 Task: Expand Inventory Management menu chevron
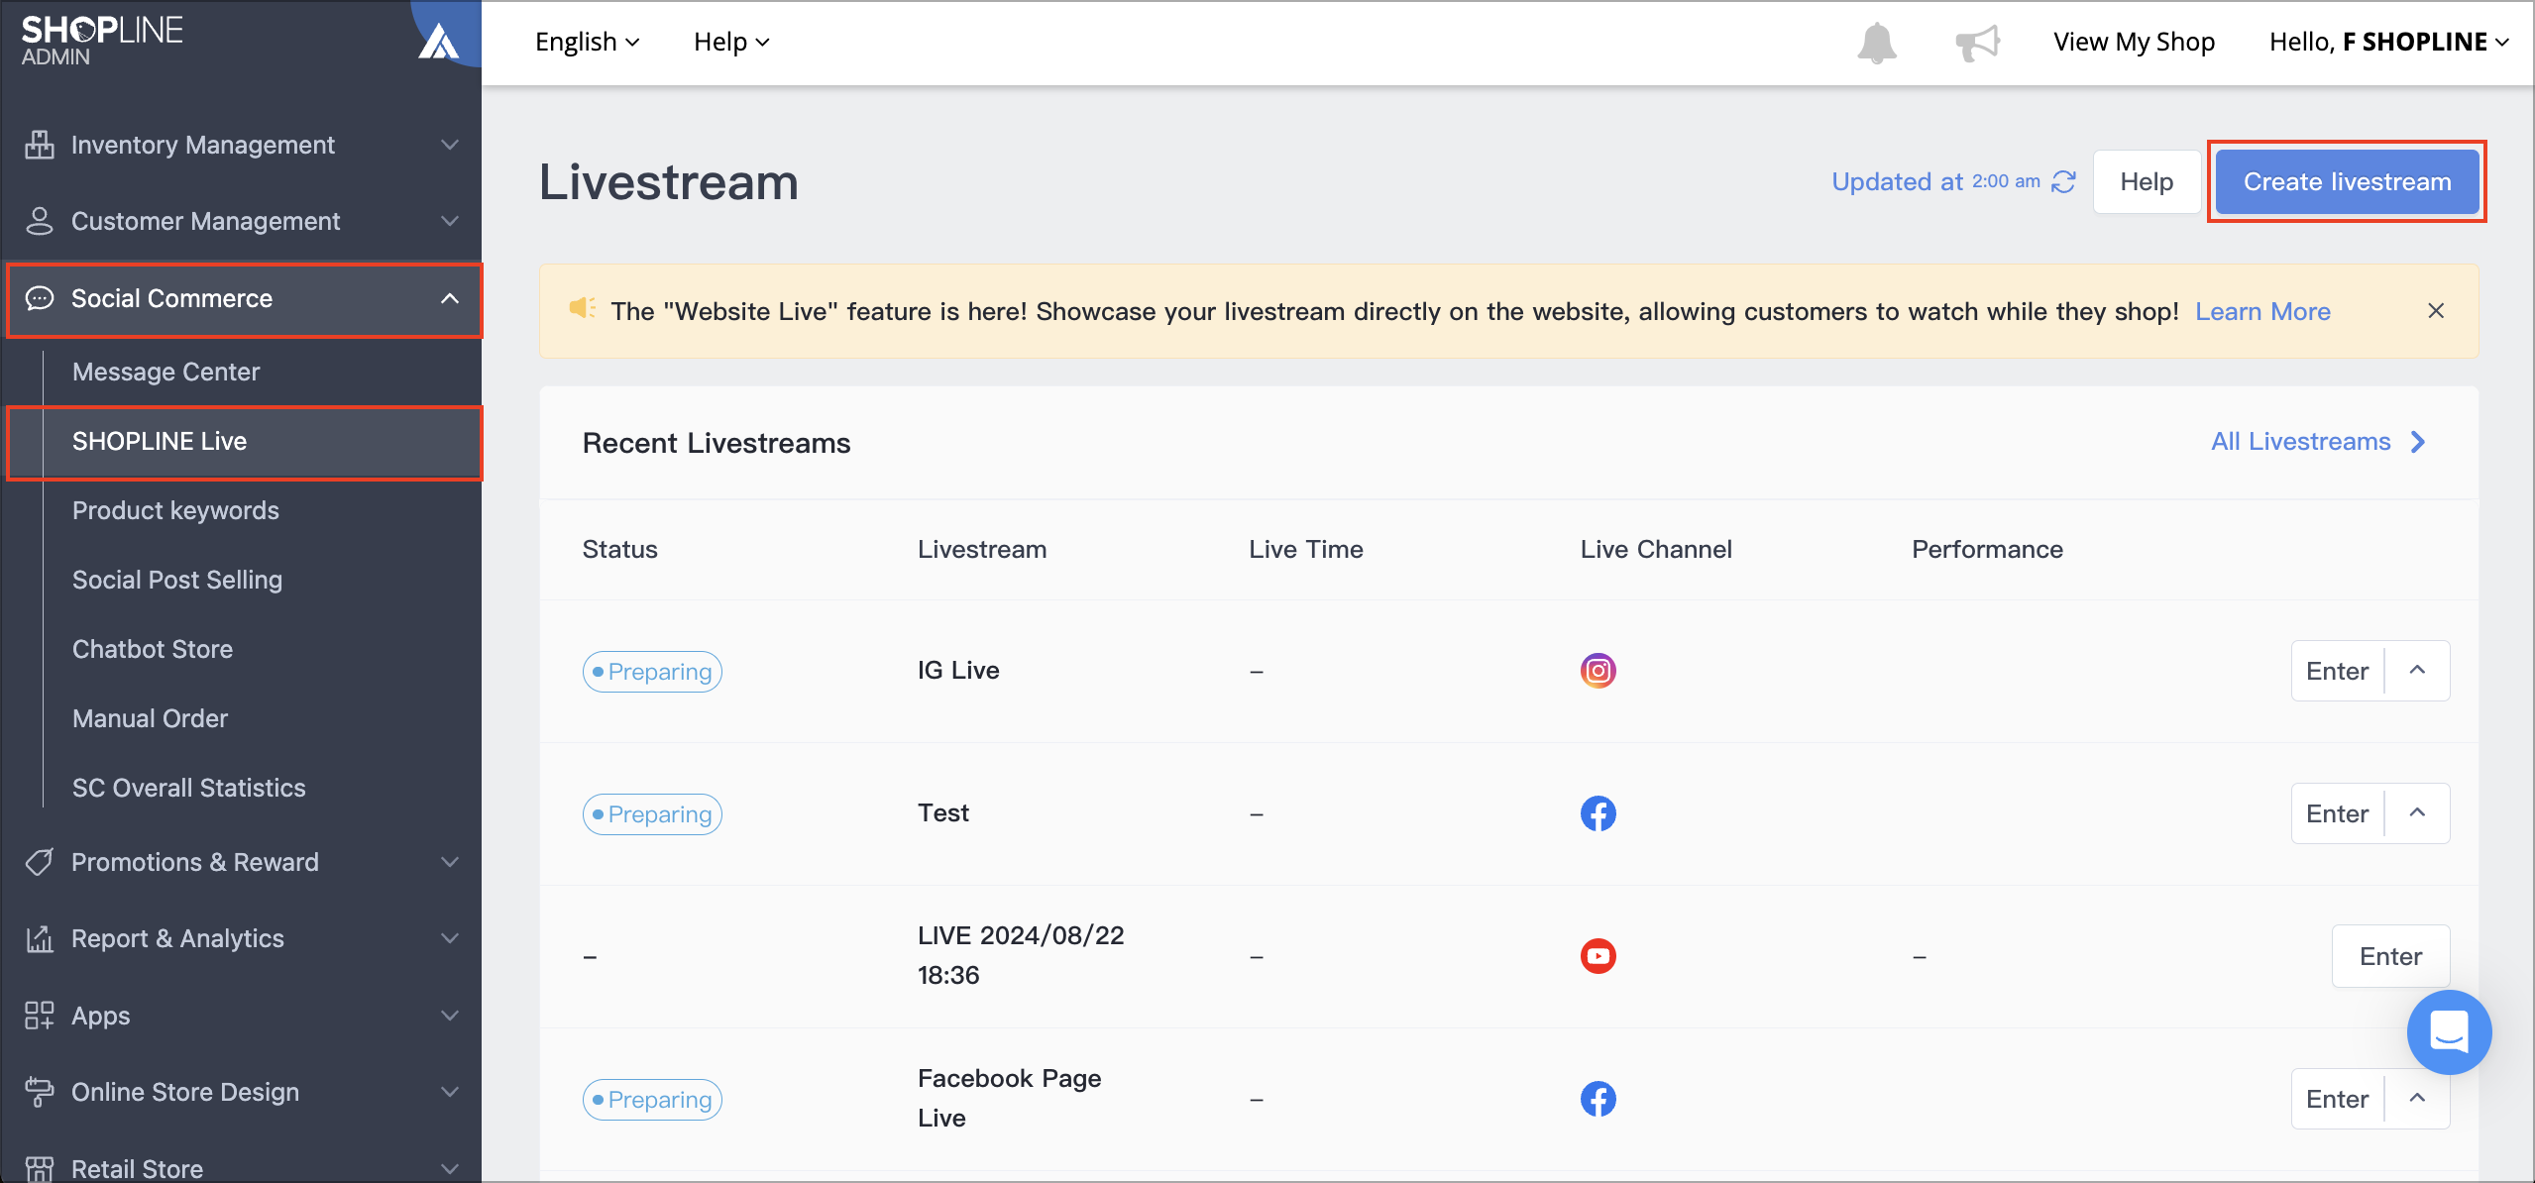coord(450,145)
